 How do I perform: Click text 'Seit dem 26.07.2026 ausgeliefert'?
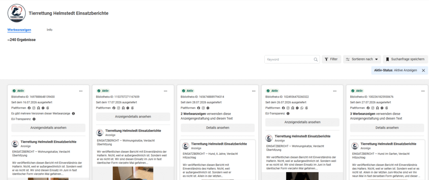(x=286, y=102)
